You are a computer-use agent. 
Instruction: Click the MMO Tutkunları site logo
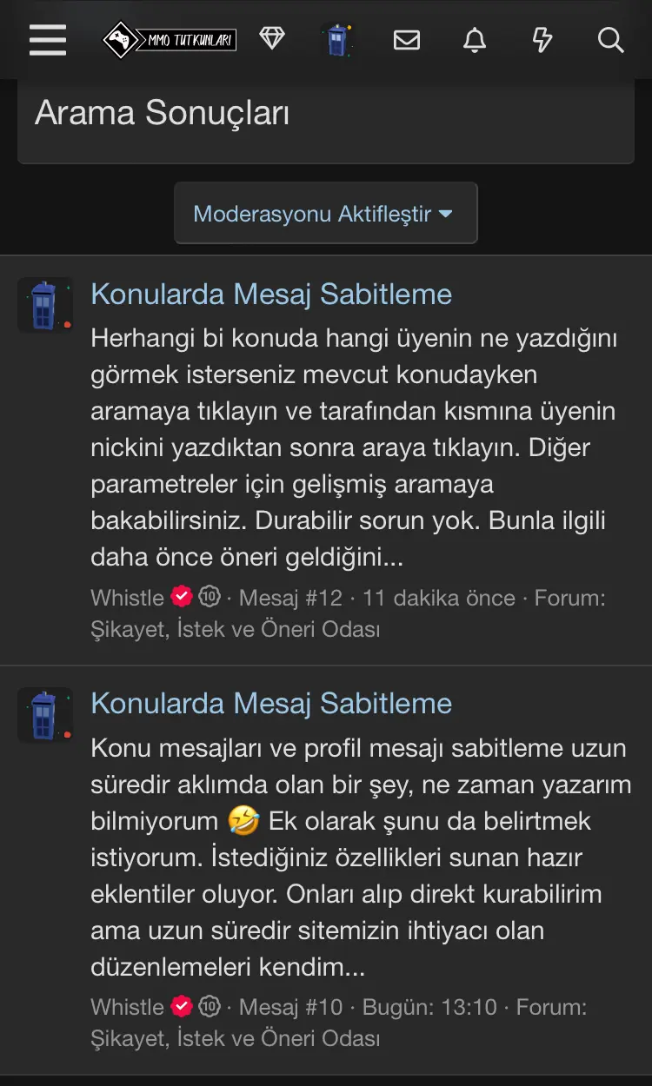170,40
